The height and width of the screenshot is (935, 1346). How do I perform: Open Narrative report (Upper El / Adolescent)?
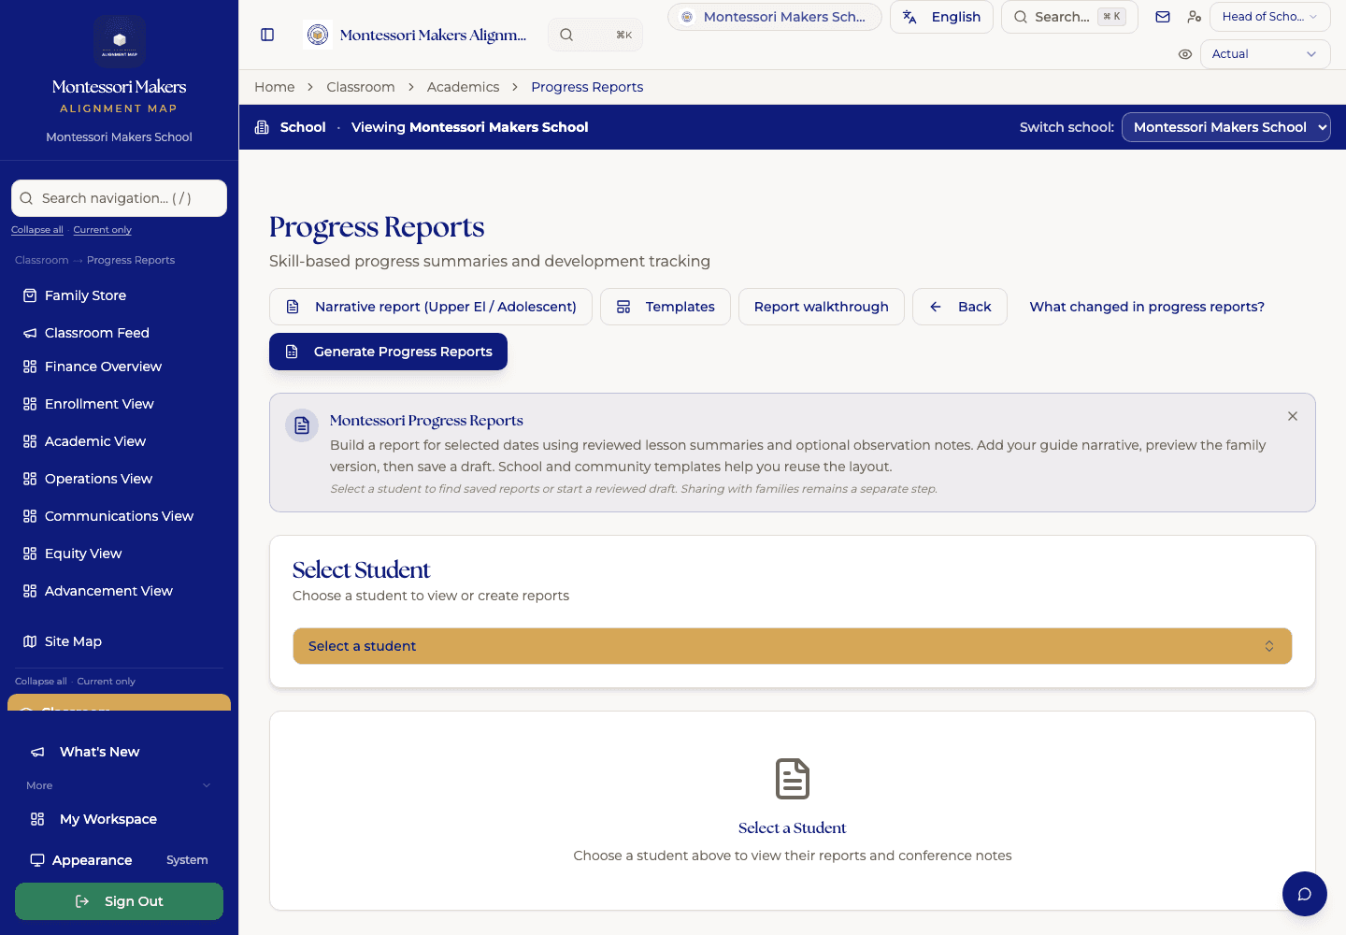(x=431, y=307)
